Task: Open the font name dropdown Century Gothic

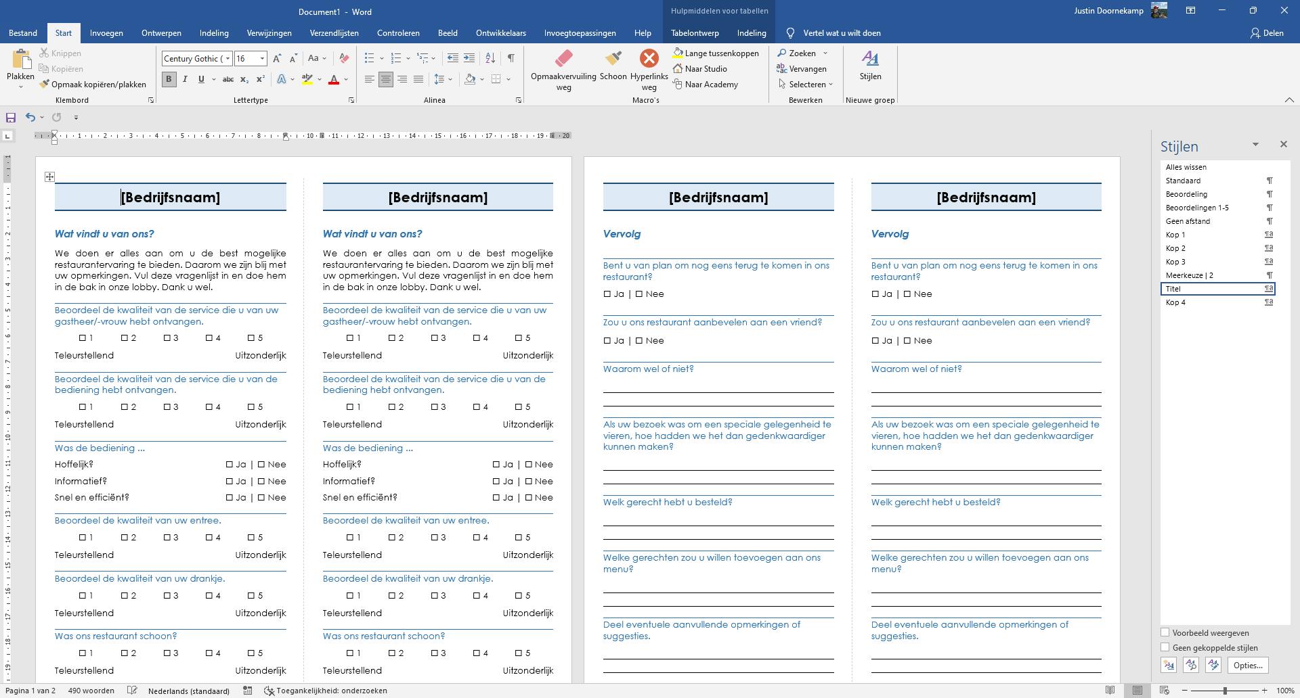Action: pos(227,59)
